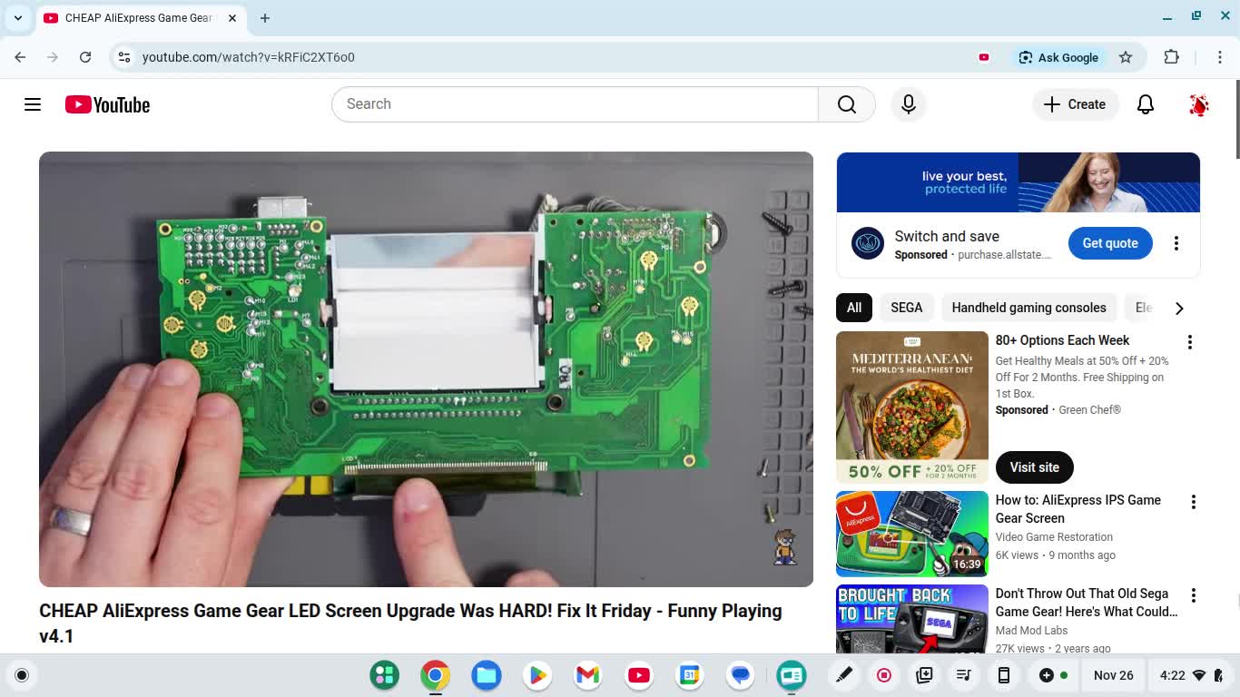The width and height of the screenshot is (1240, 697).
Task: Open the YouTube hamburger guide menu
Action: coord(33,104)
